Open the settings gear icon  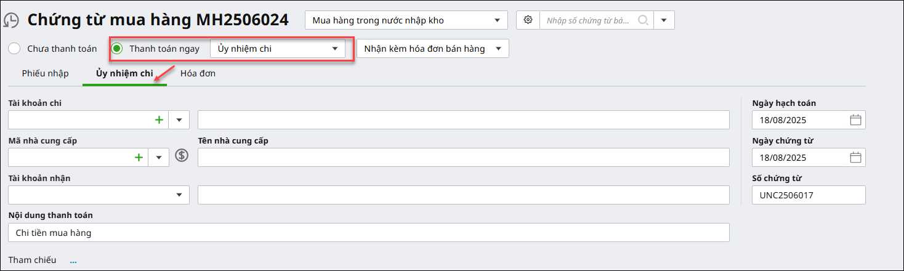click(528, 20)
